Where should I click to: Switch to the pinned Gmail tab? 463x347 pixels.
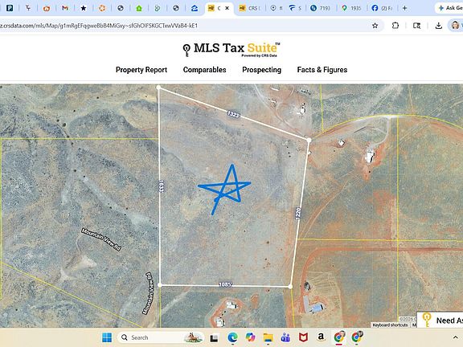(65, 8)
